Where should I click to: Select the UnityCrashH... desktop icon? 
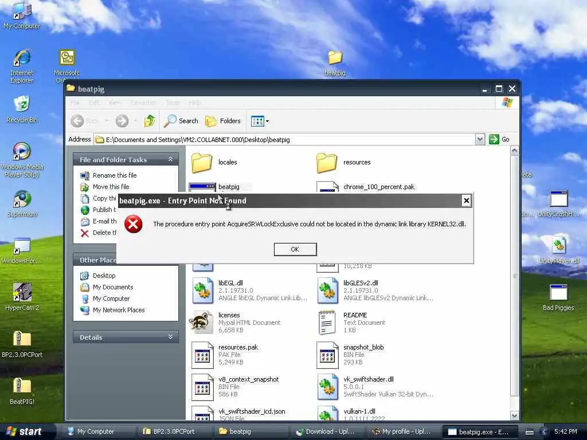(558, 204)
